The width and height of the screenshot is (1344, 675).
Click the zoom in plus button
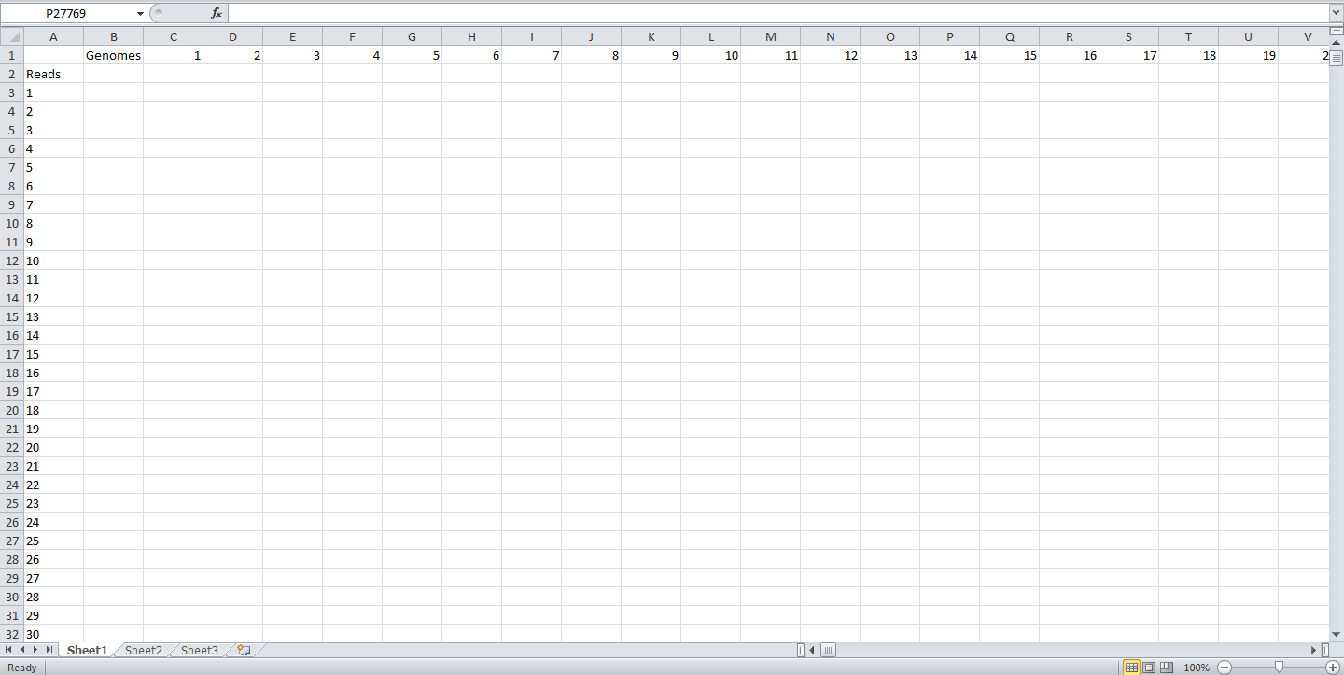point(1333,668)
